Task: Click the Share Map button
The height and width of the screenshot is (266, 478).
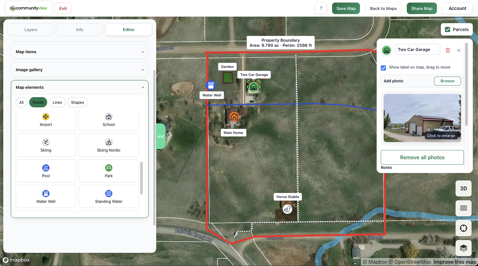Action: click(x=422, y=8)
